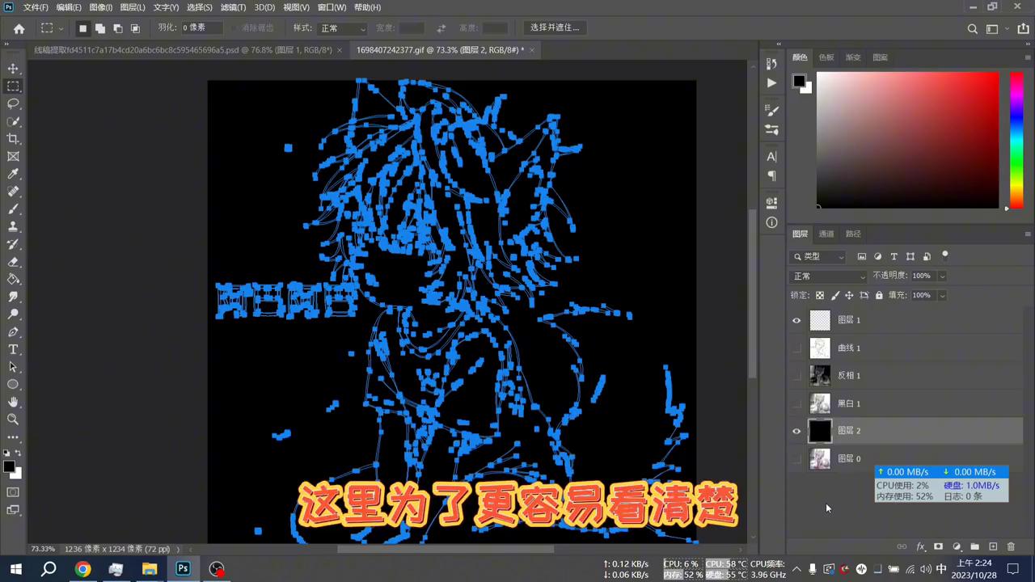The image size is (1035, 582).
Task: Expand the 不透明度 opacity dropdown arrow
Action: coord(942,276)
